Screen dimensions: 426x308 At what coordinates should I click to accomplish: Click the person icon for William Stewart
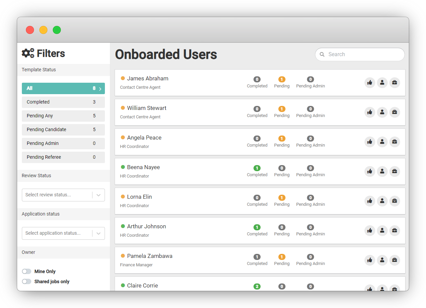coord(382,112)
